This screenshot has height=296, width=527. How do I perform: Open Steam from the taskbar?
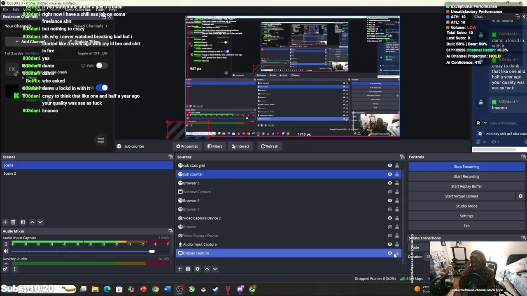pyautogui.click(x=215, y=289)
